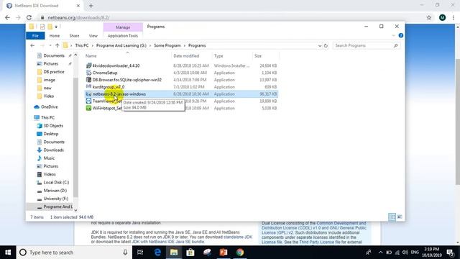Screen dimensions: 460x259
Task: Open Desktop in navigation pane
Action: [51, 134]
